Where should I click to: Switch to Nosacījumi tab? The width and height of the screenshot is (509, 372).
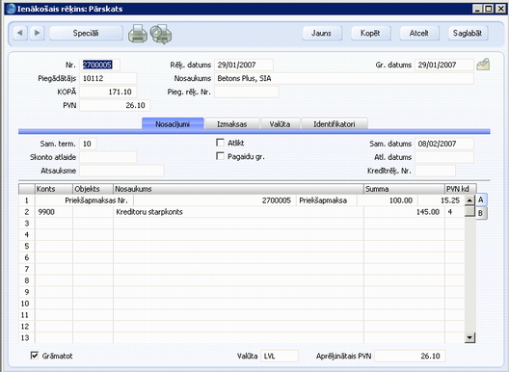173,124
